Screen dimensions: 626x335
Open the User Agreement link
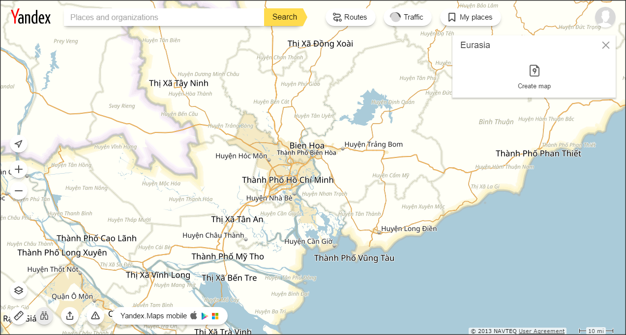click(541, 331)
